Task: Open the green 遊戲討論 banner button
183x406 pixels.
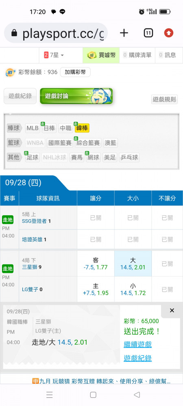Action: tap(76, 96)
